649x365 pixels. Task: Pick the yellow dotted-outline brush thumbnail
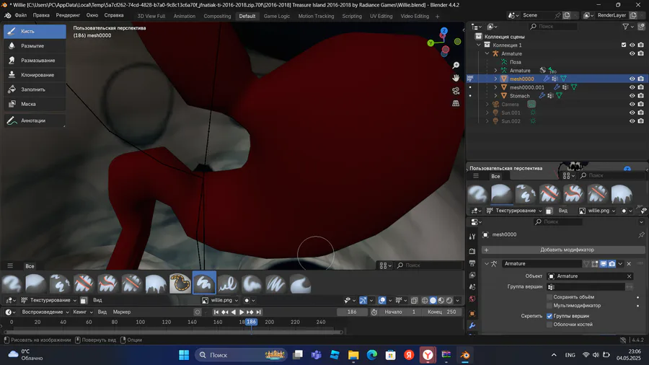[180, 283]
